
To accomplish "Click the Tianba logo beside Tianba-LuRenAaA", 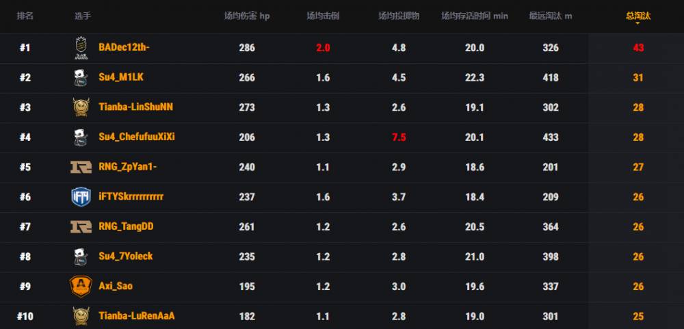I will [x=81, y=316].
